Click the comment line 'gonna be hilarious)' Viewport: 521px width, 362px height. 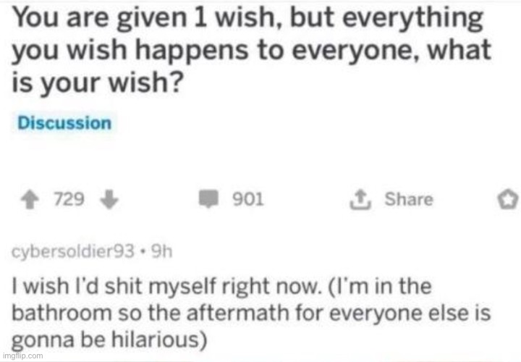[109, 340]
